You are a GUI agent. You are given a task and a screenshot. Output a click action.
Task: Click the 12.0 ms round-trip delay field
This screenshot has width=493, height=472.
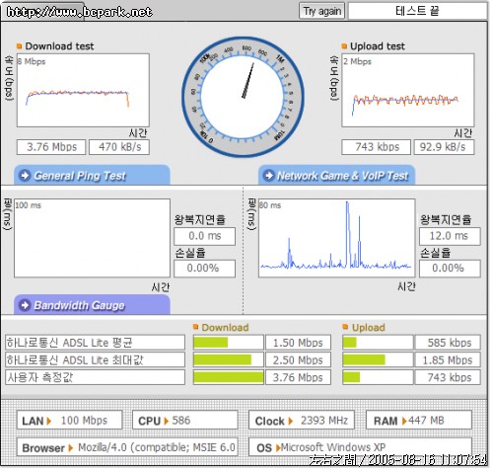[x=450, y=236]
